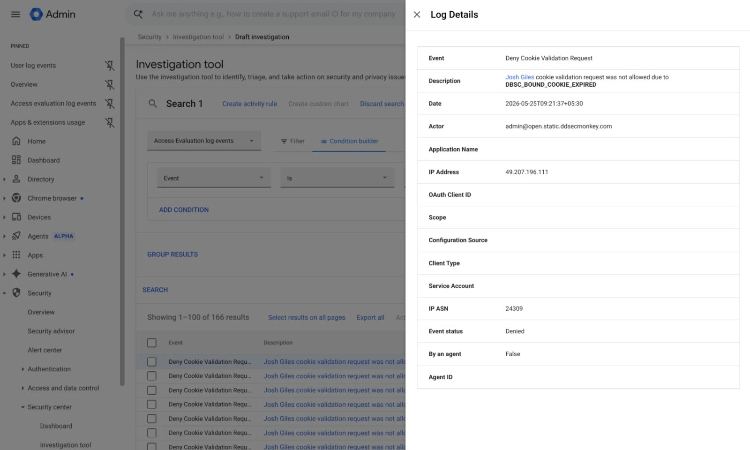Screen dimensions: 750x450
Task: Click ADD CONDITION
Action: 184,210
